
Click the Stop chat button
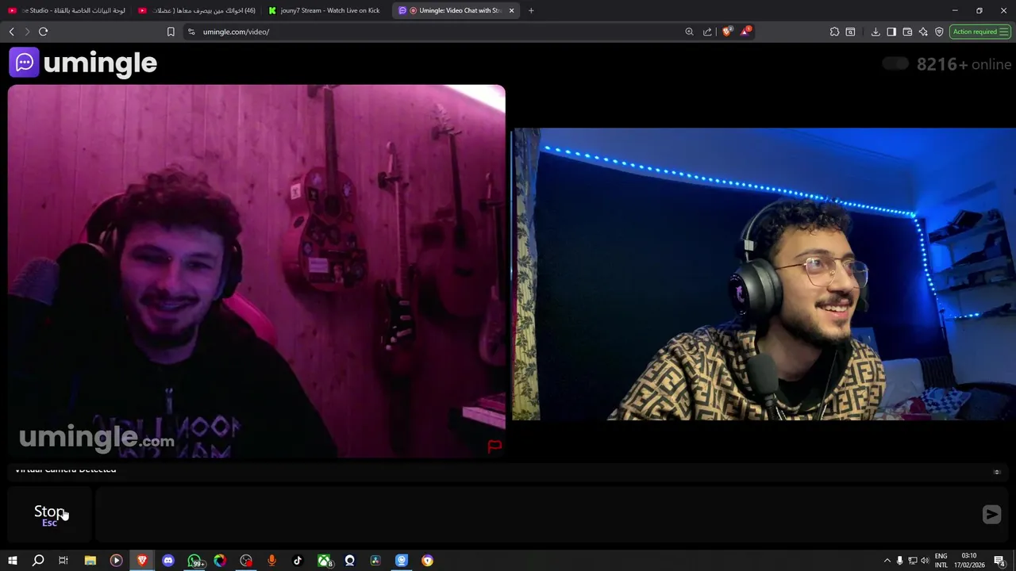pyautogui.click(x=49, y=514)
